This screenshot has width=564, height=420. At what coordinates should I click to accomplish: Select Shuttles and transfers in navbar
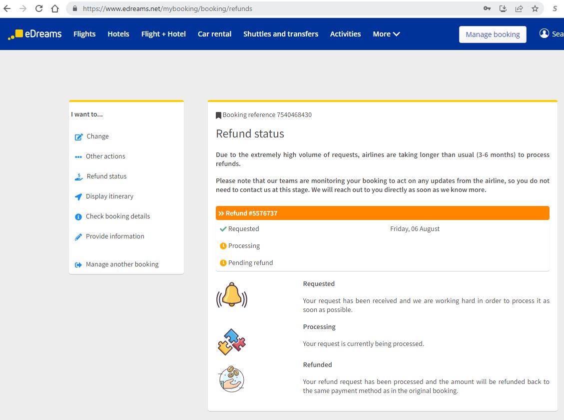(x=281, y=34)
